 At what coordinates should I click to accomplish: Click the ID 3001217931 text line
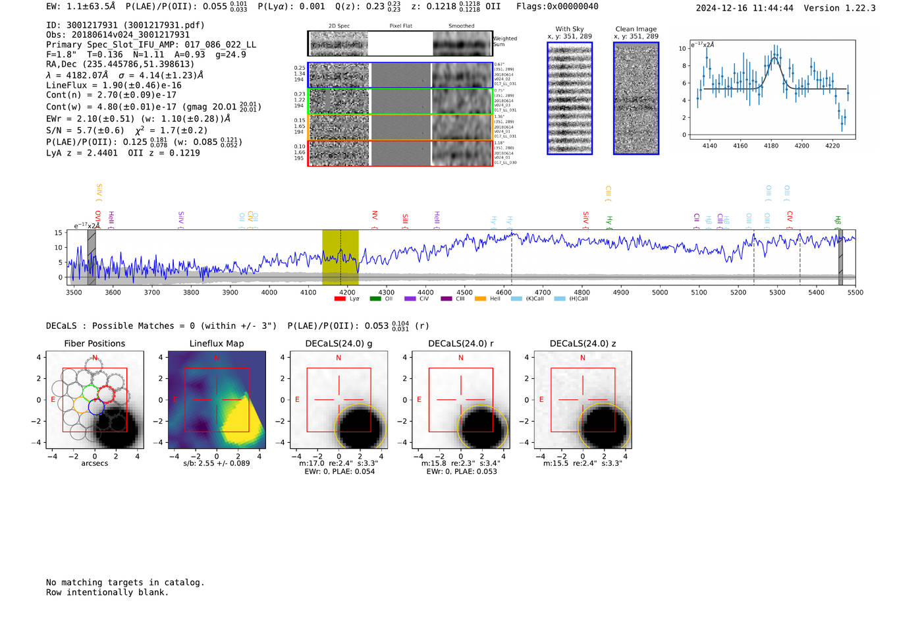pos(125,25)
